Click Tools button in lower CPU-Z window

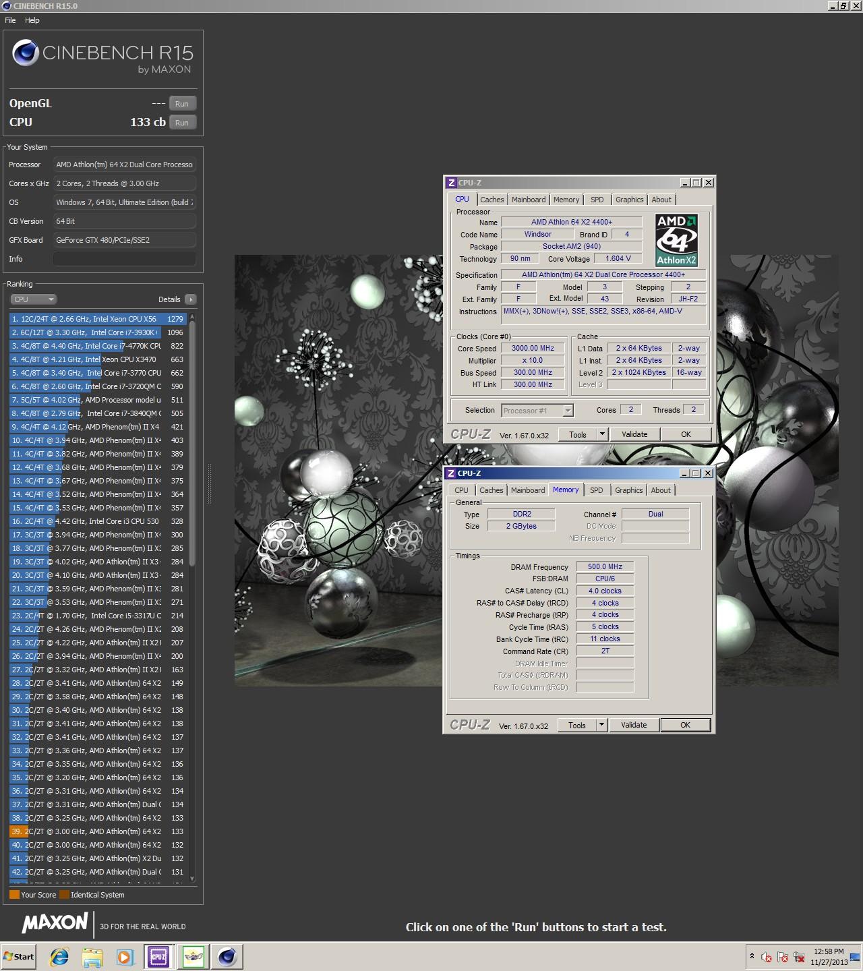click(577, 726)
